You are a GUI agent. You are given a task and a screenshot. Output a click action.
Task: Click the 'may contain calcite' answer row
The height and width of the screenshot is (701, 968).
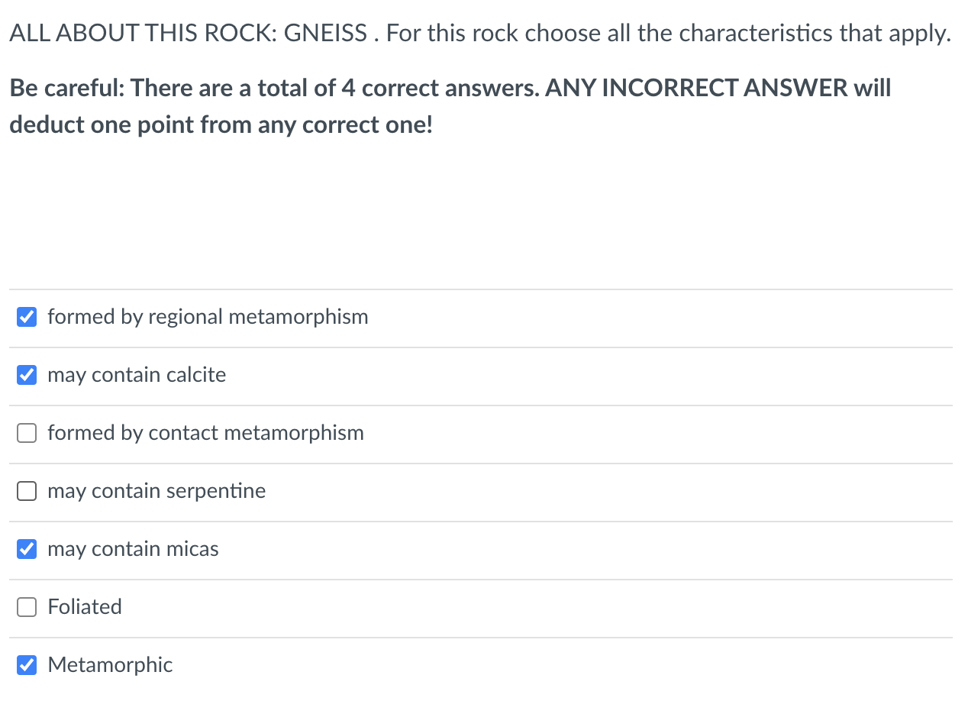pos(137,375)
